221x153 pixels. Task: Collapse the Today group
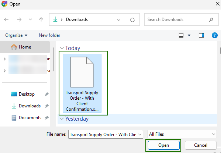(x=62, y=48)
